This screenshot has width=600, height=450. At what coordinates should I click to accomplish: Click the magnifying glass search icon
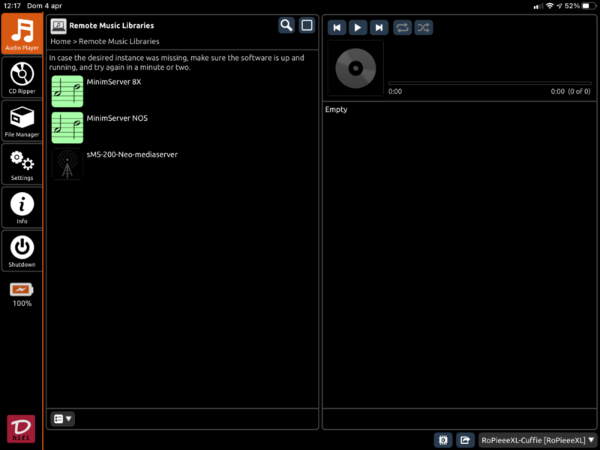pos(286,25)
